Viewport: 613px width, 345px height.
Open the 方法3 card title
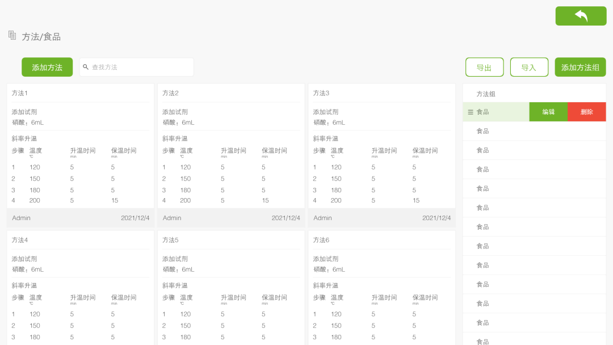[x=321, y=93]
